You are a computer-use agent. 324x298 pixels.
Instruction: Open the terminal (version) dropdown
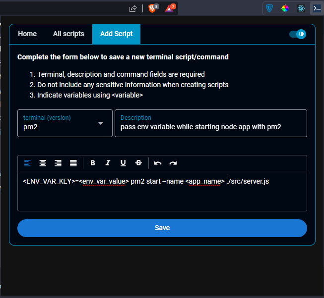pos(65,123)
